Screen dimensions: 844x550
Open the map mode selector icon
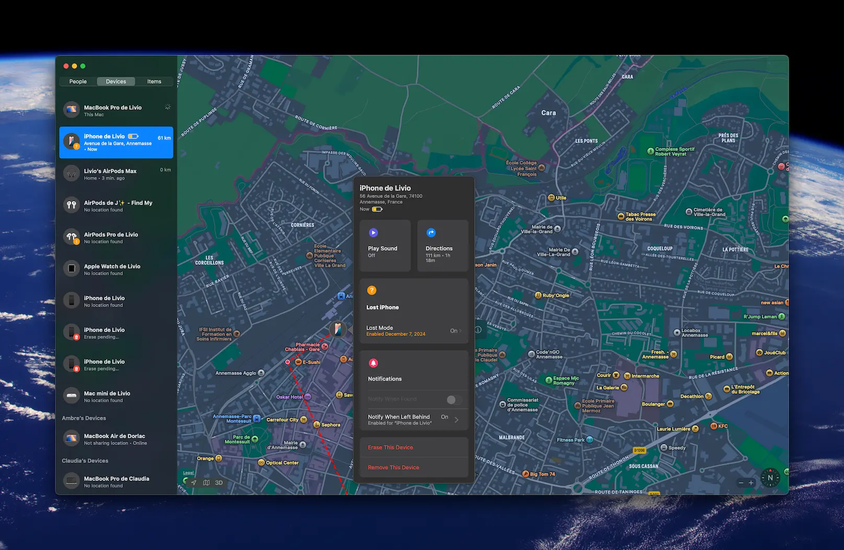[206, 483]
